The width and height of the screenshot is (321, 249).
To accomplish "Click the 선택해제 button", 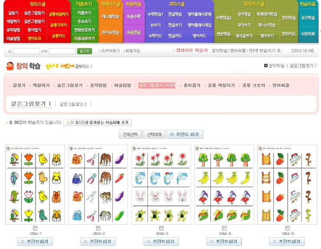I will pos(154,134).
